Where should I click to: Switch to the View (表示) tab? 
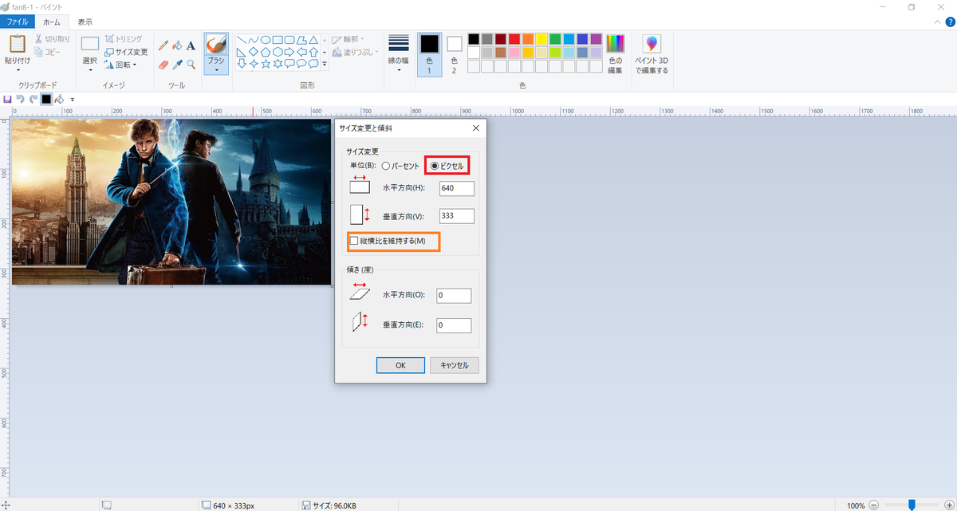click(x=85, y=22)
